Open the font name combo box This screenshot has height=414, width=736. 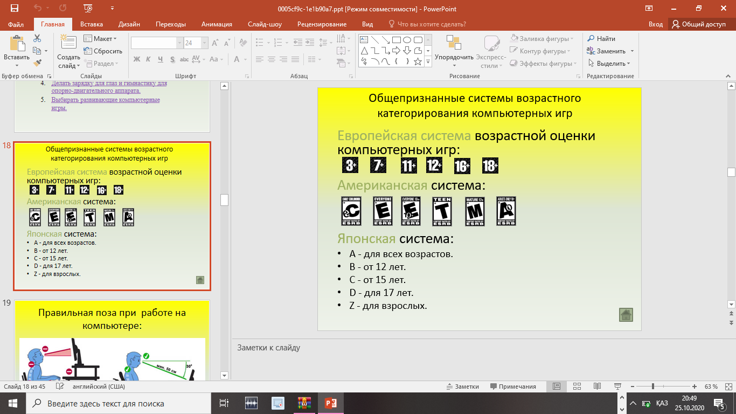click(x=157, y=43)
